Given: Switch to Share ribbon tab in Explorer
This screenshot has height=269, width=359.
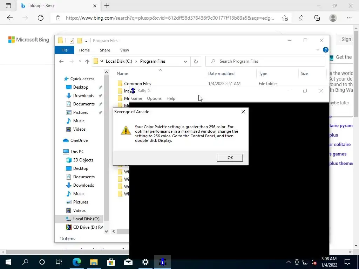Looking at the screenshot, I should pyautogui.click(x=105, y=50).
